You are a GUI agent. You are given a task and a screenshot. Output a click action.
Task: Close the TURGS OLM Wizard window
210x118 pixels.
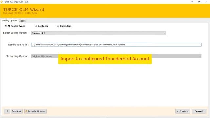point(206,2)
